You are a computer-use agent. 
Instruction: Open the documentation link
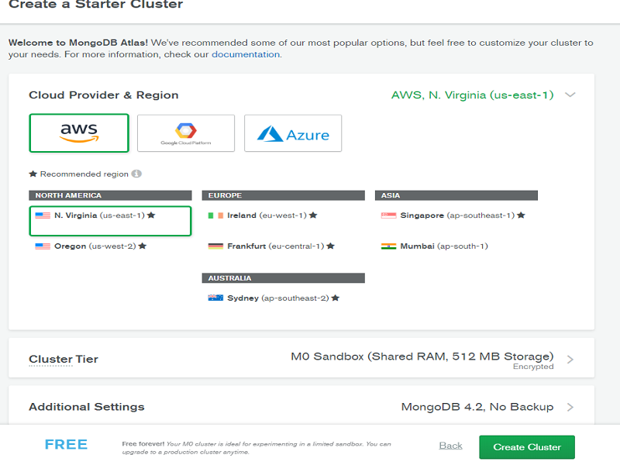[x=246, y=54]
